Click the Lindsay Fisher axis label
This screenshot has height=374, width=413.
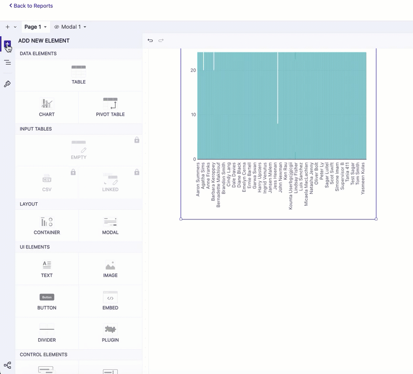tap(296, 178)
